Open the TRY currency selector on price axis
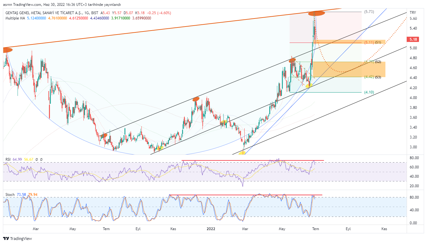 click(x=412, y=13)
